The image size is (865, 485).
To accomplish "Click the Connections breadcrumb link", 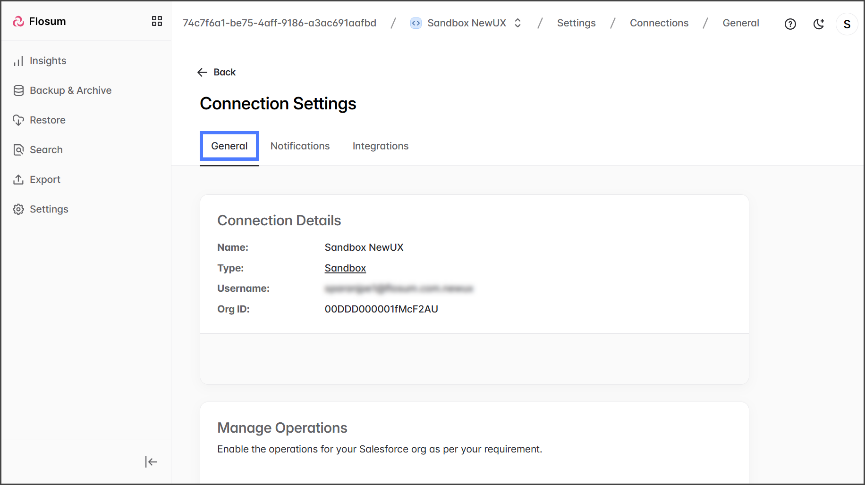I will pyautogui.click(x=659, y=23).
